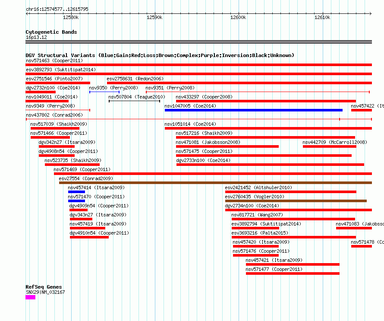The image size is (384, 321).
Task: Click the esv2758631 (Redon2006) label
Action: point(135,79)
